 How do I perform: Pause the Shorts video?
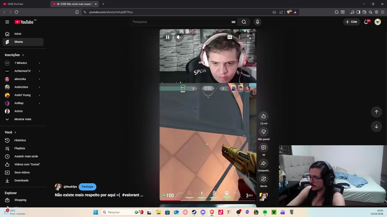167,37
